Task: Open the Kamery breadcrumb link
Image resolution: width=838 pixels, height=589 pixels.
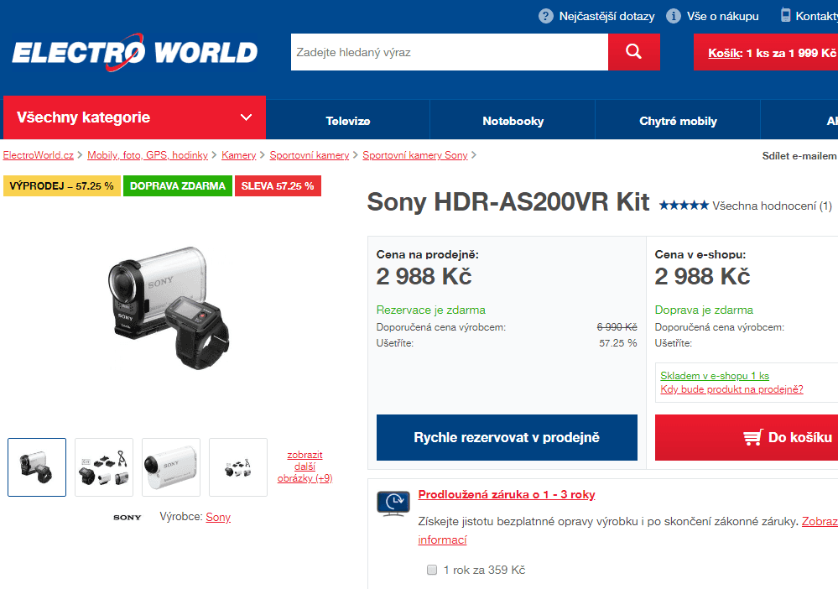Action: tap(239, 155)
